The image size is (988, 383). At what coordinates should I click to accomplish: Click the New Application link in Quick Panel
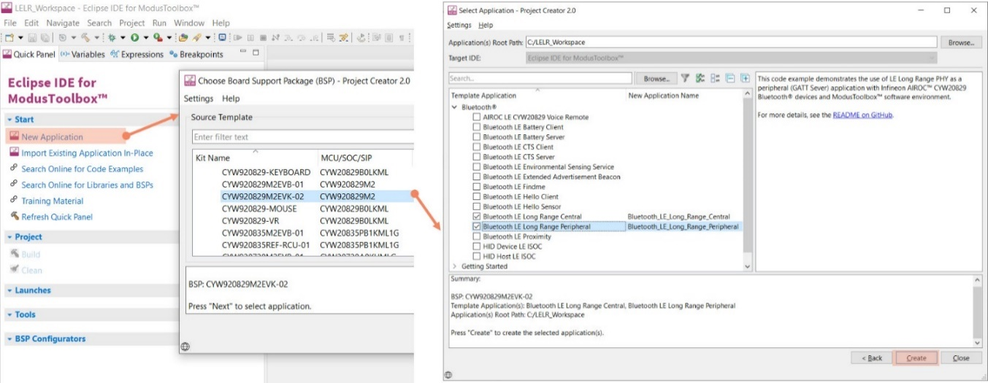click(52, 136)
